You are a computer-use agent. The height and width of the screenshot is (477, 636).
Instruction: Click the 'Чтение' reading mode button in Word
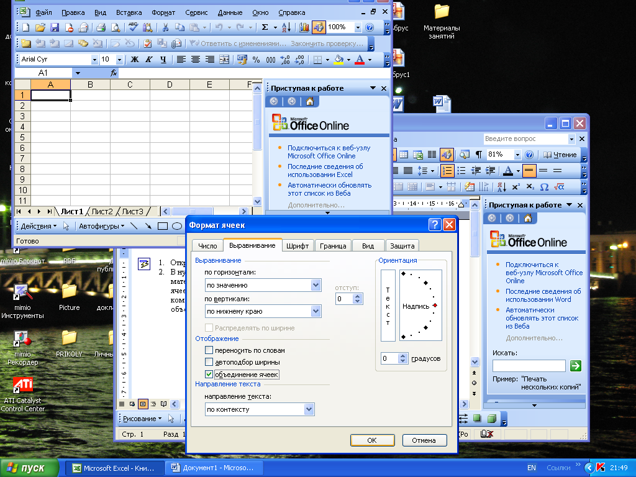click(x=560, y=155)
